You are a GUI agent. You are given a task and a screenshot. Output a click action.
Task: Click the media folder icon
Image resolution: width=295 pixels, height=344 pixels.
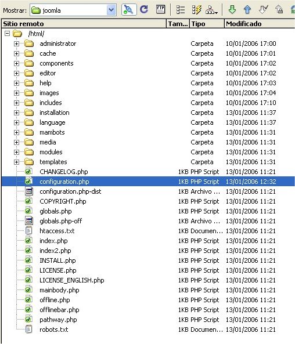pos(29,142)
